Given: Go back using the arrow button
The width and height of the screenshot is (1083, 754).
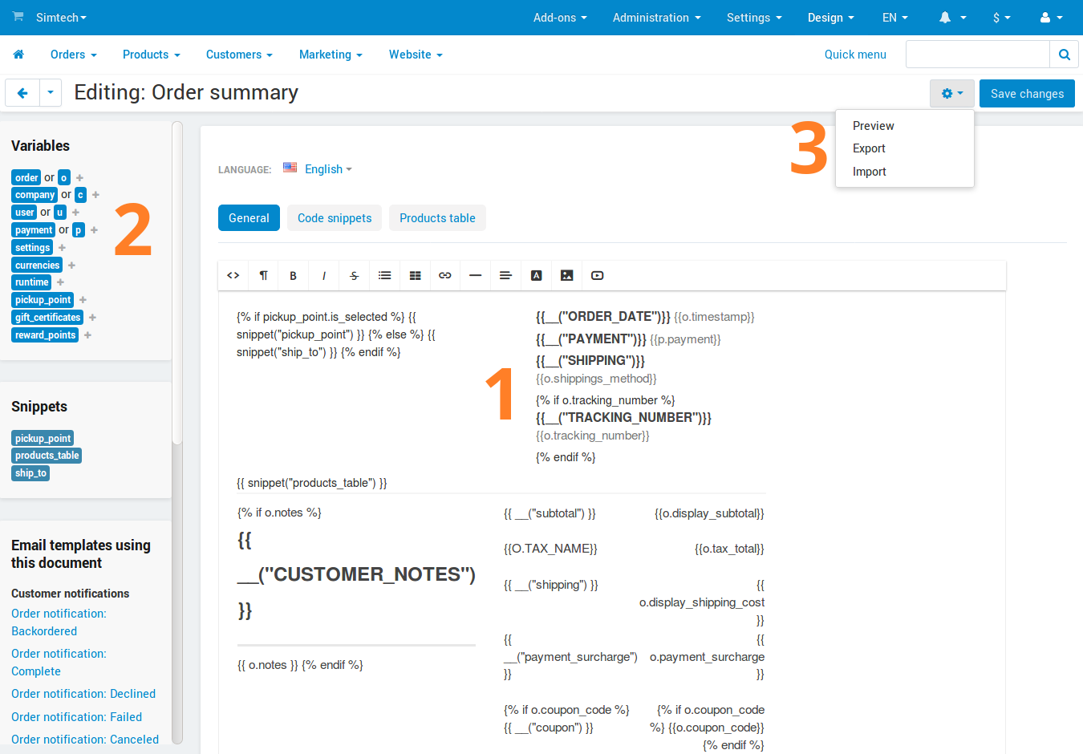Looking at the screenshot, I should 22,93.
